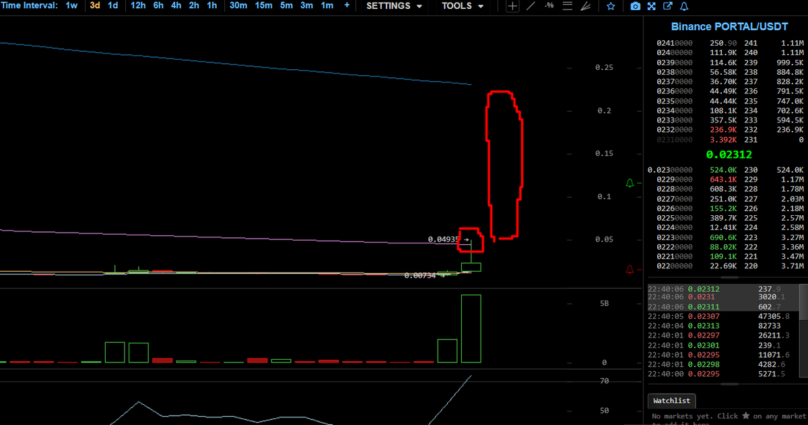Viewport: 808px width, 425px height.
Task: Select the 6h time interval
Action: click(x=158, y=5)
